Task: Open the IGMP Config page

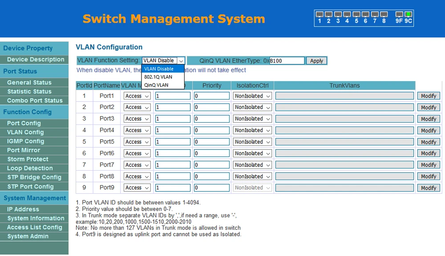Action: [25, 141]
